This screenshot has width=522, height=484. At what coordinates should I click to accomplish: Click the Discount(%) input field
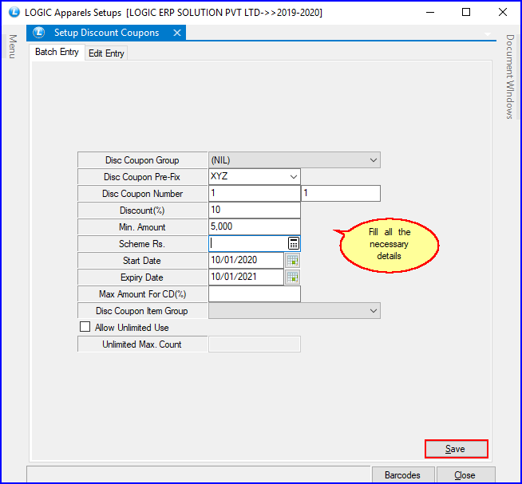[254, 211]
